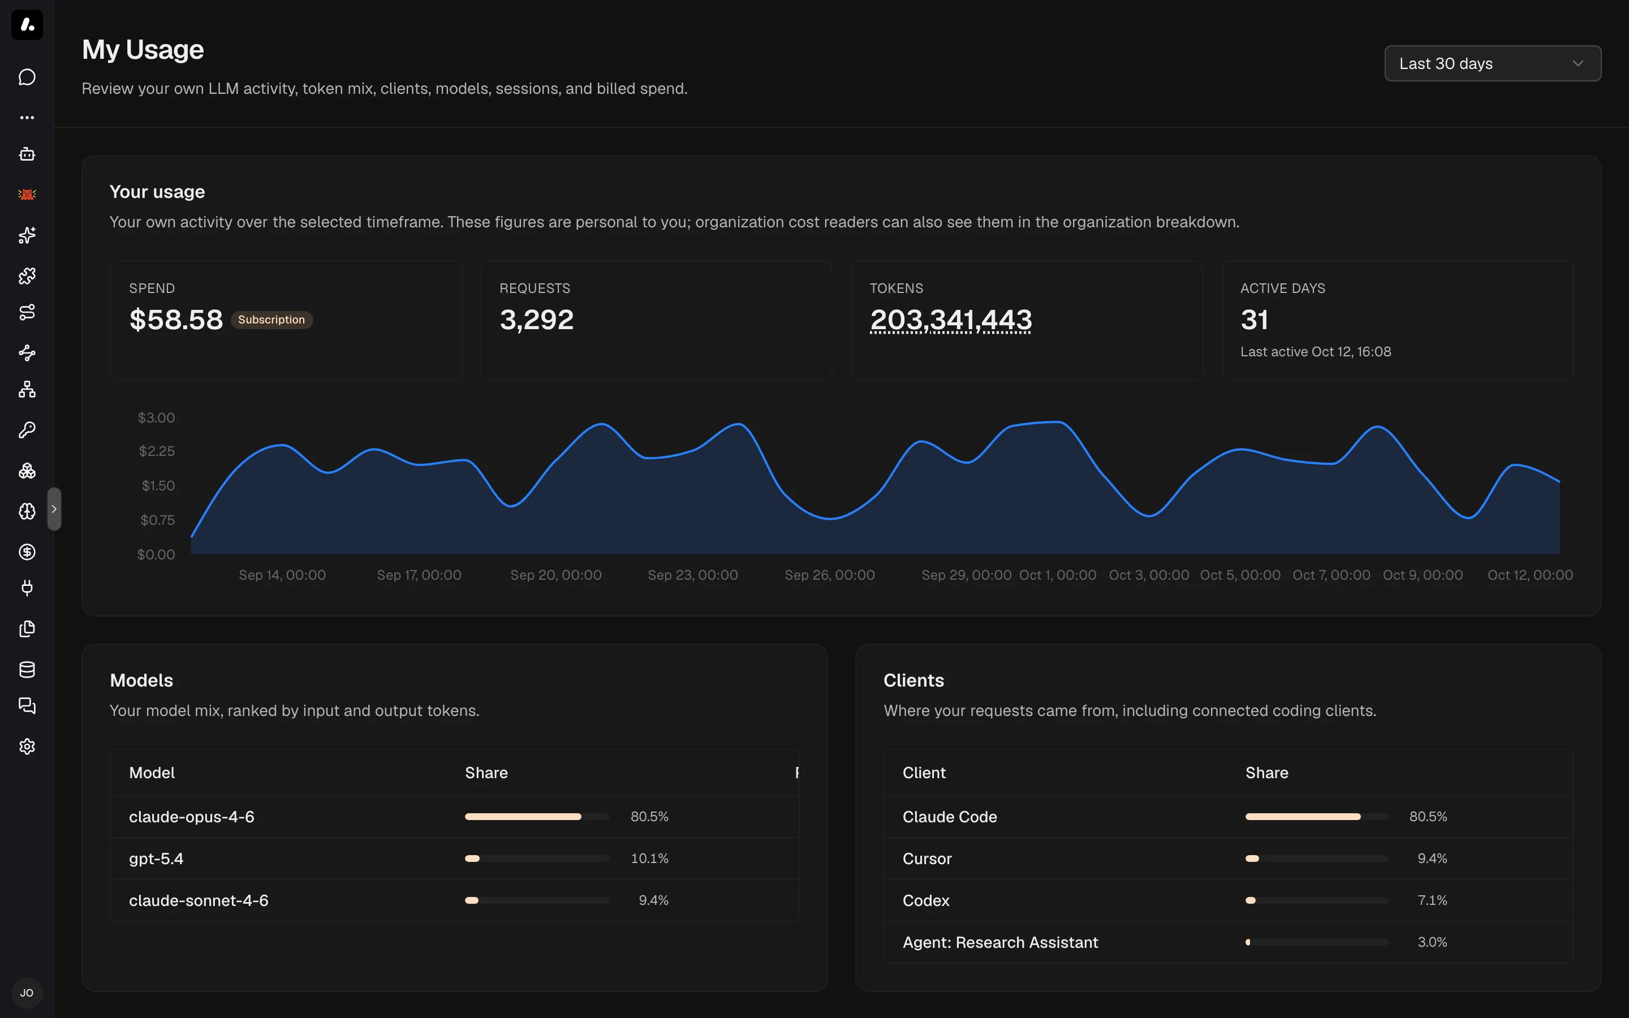Open the puzzle piece extensions icon

pyautogui.click(x=27, y=275)
